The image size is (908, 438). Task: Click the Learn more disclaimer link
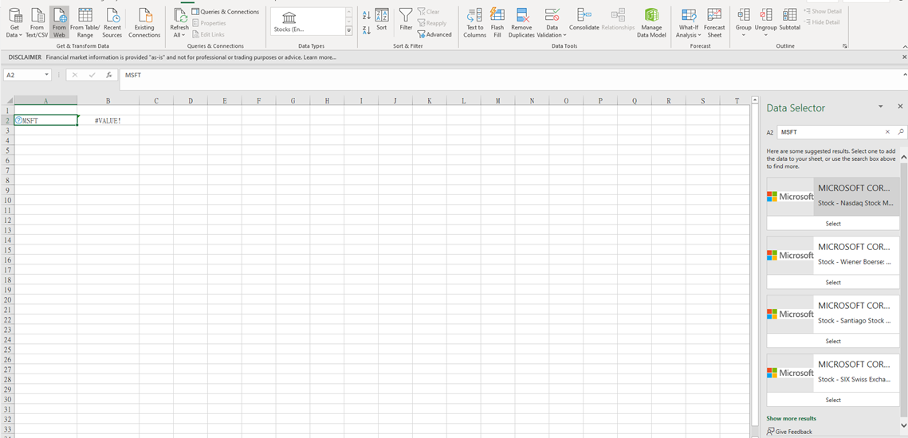click(320, 57)
